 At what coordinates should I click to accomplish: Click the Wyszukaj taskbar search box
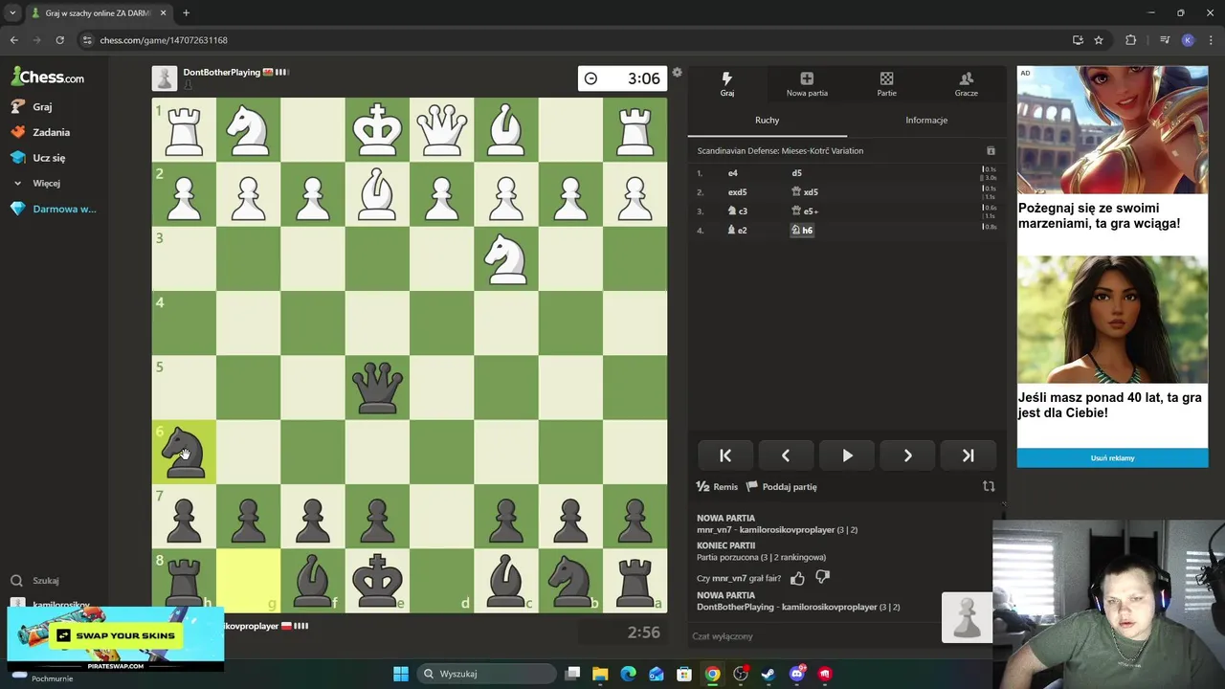click(x=487, y=674)
